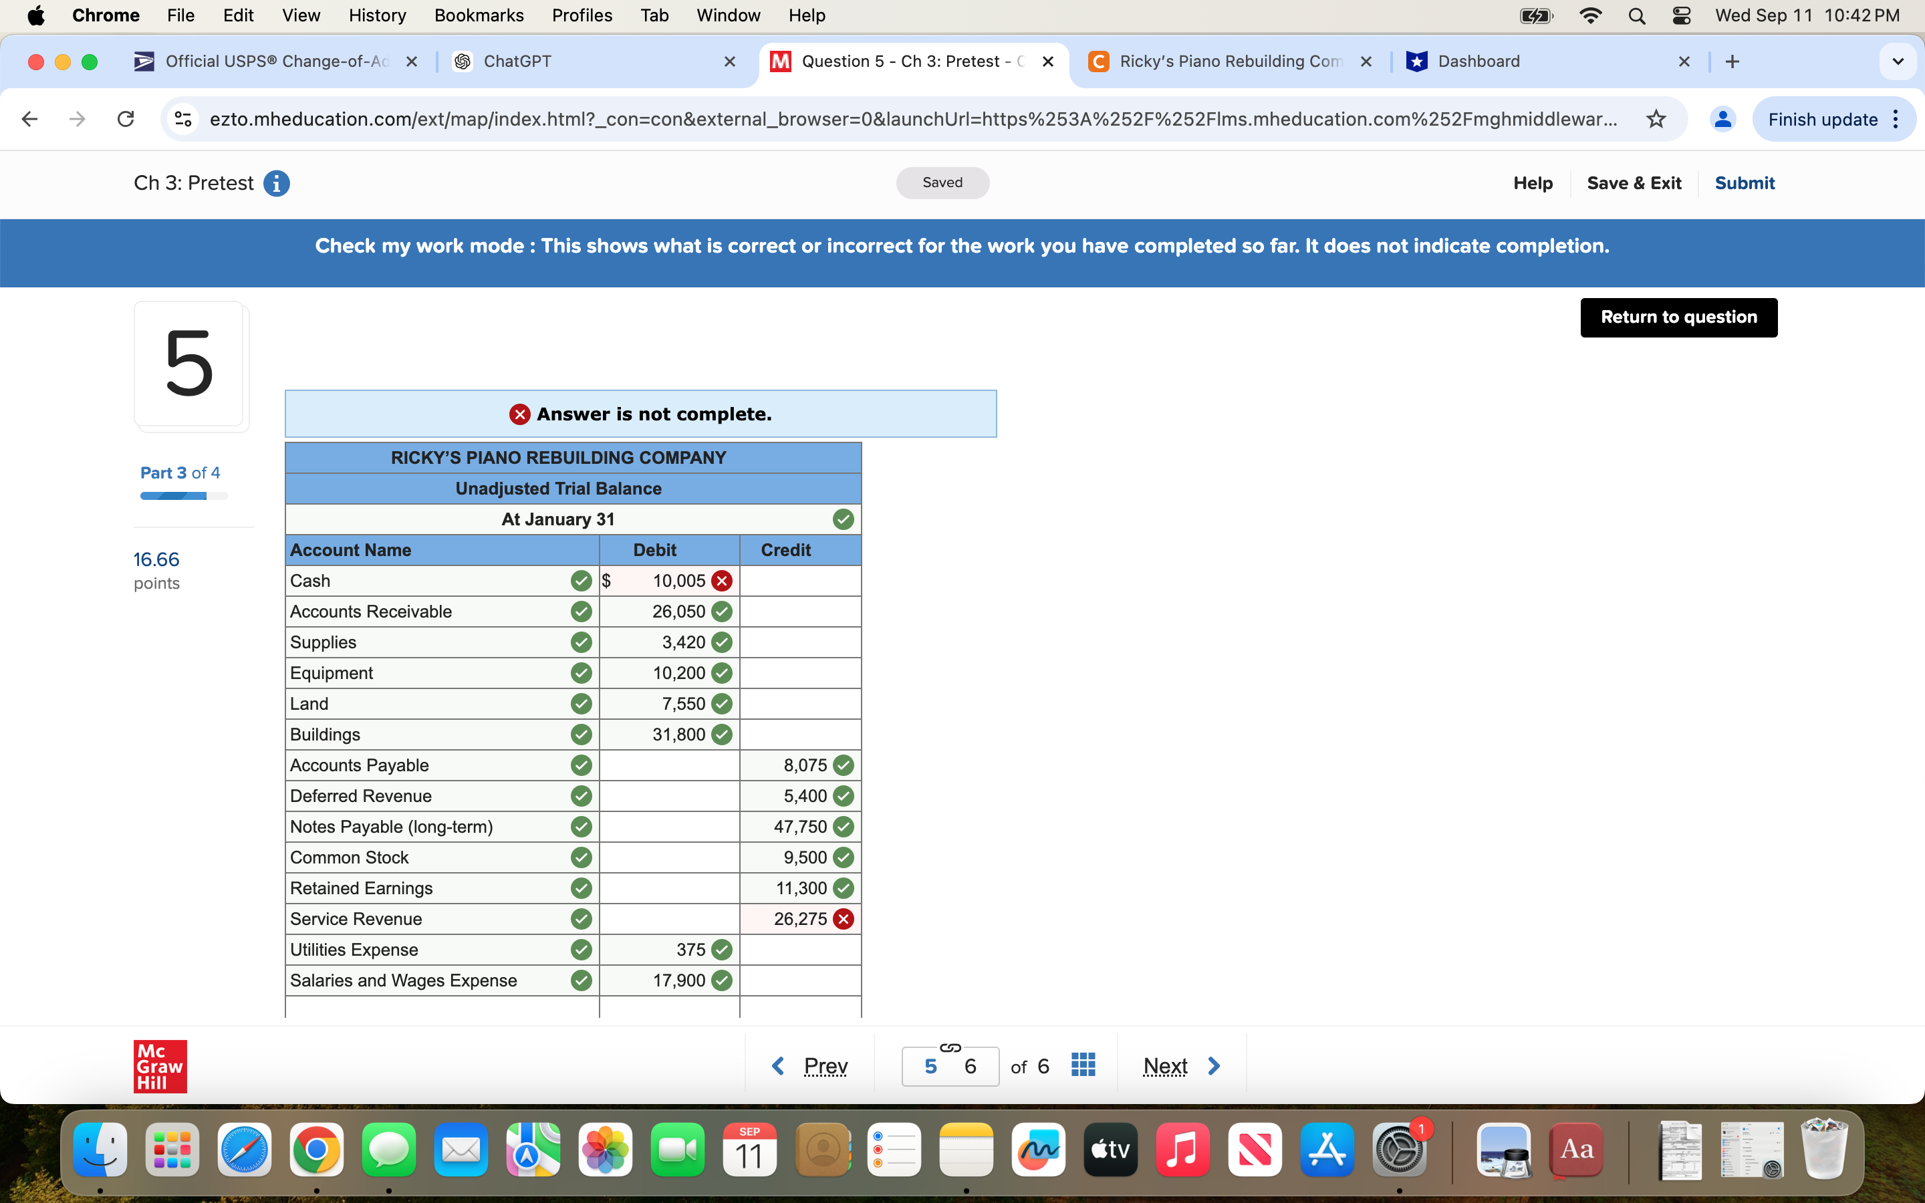Click Return to question
Screen dimensions: 1925x1203
(1678, 317)
